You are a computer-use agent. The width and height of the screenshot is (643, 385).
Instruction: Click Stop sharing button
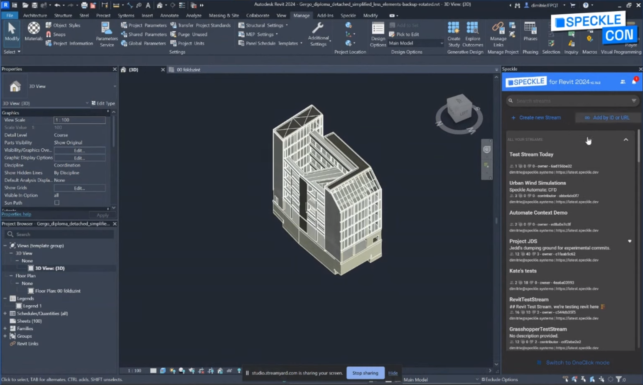click(x=365, y=373)
